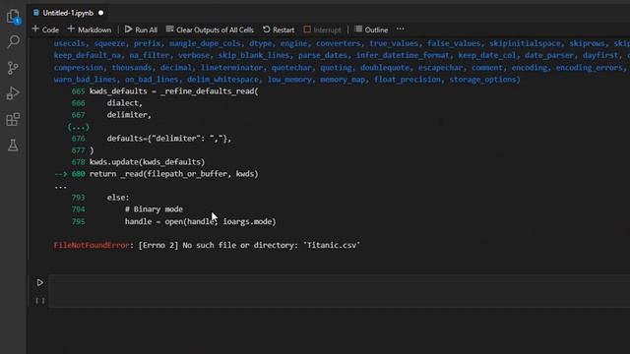The height and width of the screenshot is (354, 630).
Task: Click the Interrupt kernel button
Action: click(x=322, y=29)
